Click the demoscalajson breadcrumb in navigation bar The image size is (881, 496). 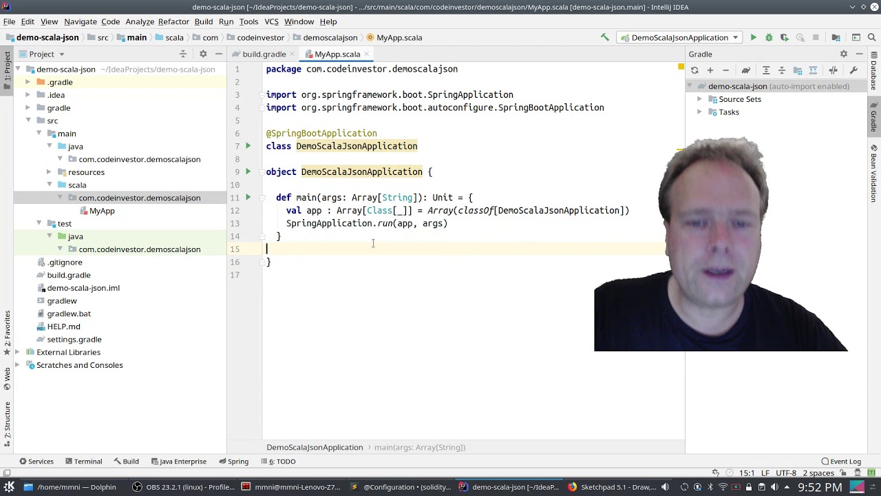(325, 38)
